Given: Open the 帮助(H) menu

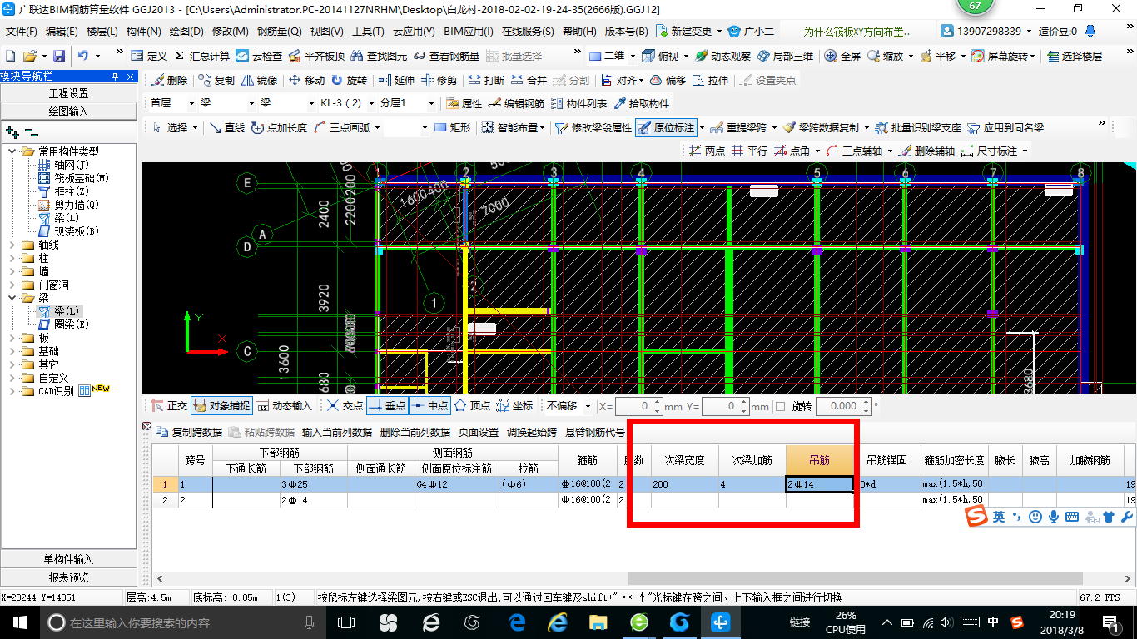Looking at the screenshot, I should click(x=579, y=31).
